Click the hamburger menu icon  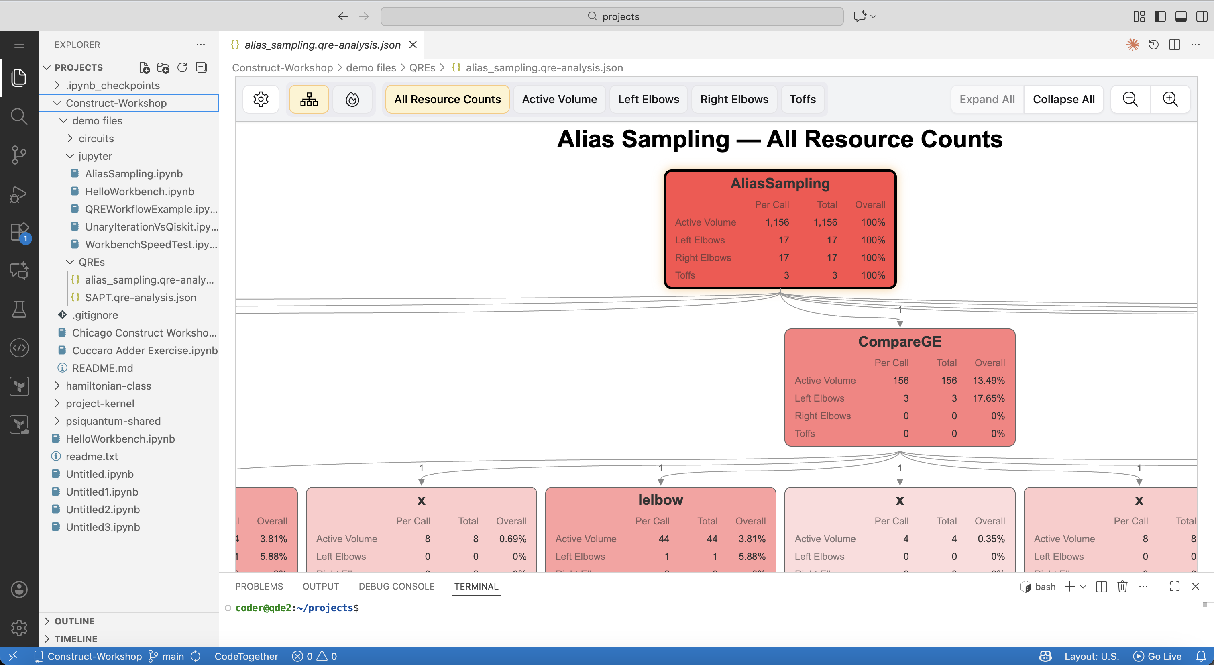[x=19, y=44]
